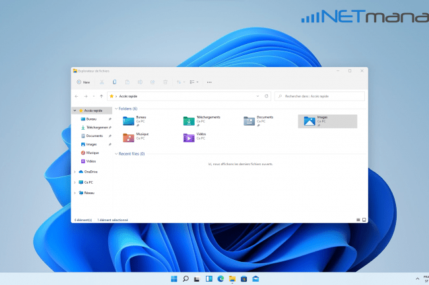Switch to details view in status bar
The height and width of the screenshot is (285, 429).
358,219
